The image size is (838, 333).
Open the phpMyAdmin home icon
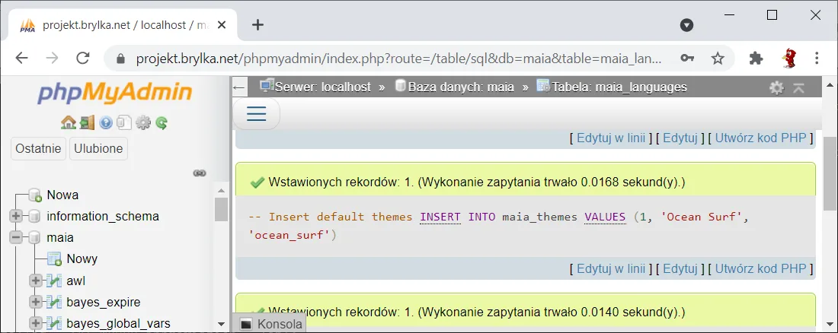coord(69,123)
